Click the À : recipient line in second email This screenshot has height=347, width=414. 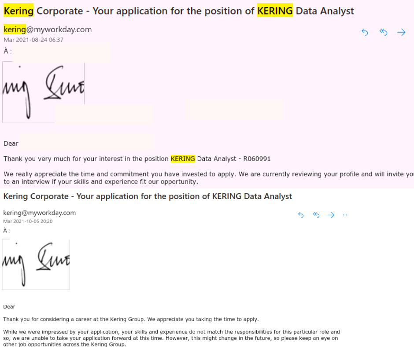[x=7, y=231]
